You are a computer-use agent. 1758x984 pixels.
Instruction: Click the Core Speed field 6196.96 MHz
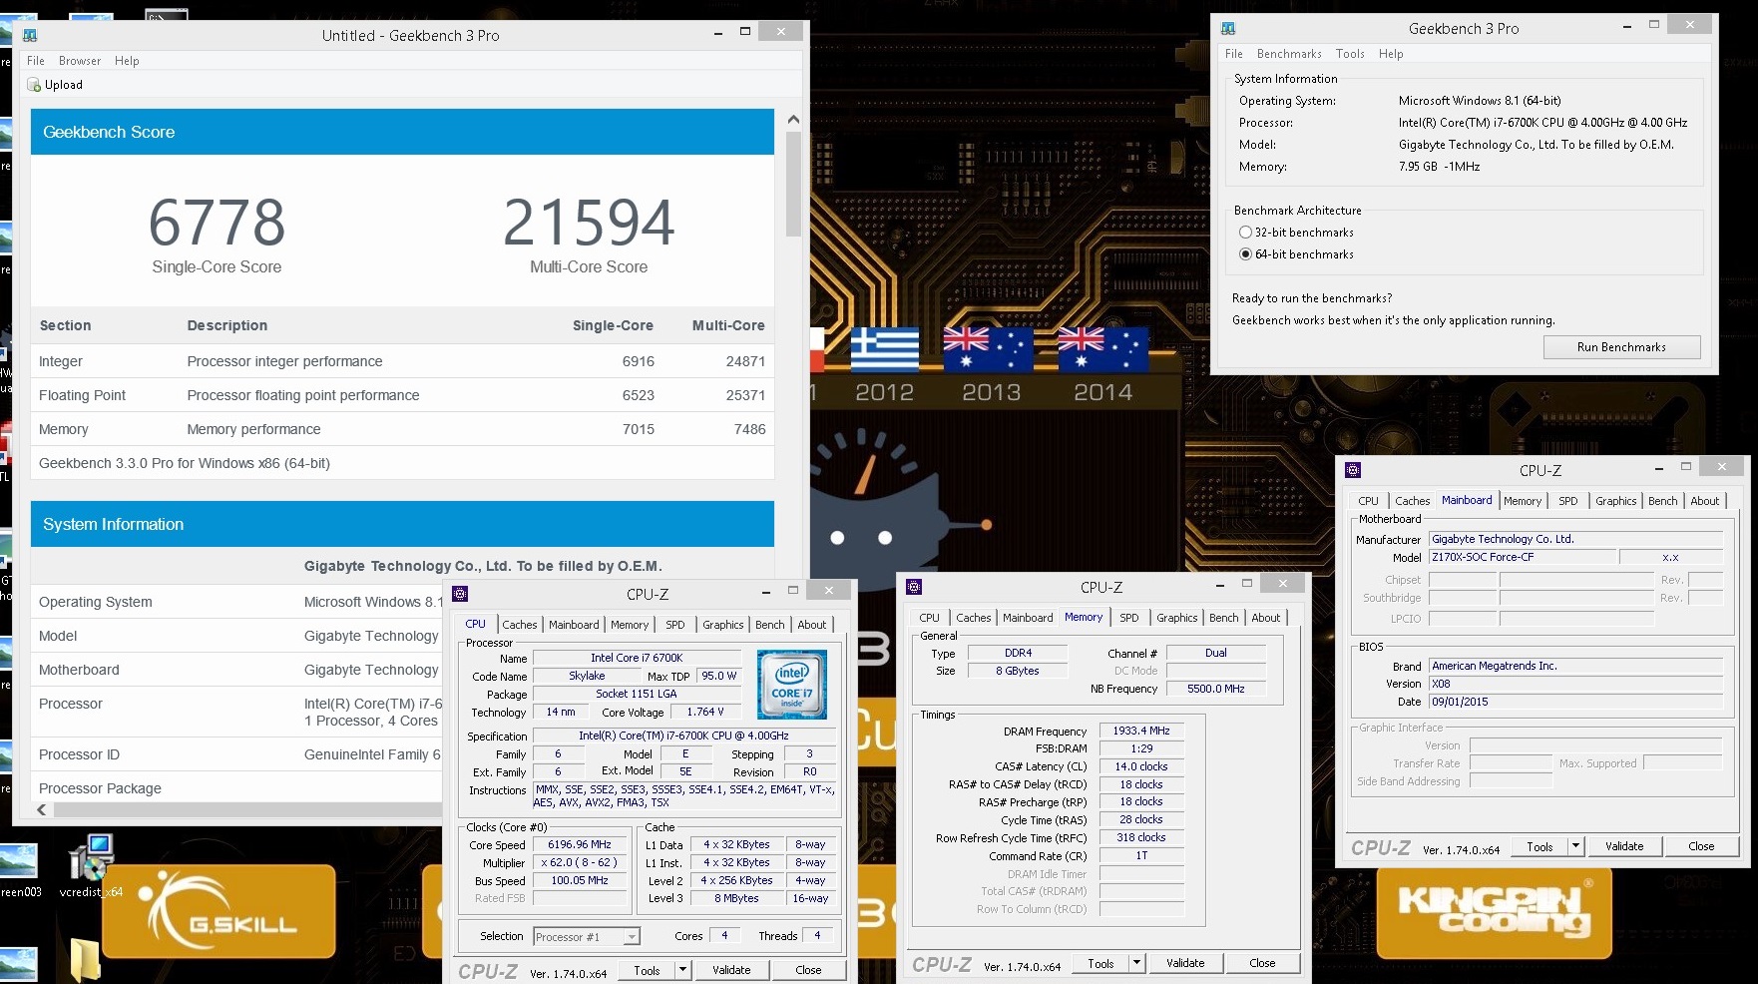coord(579,844)
